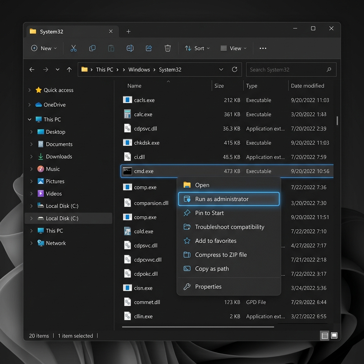
Task: Select Pictures in the sidebar
Action: click(55, 181)
